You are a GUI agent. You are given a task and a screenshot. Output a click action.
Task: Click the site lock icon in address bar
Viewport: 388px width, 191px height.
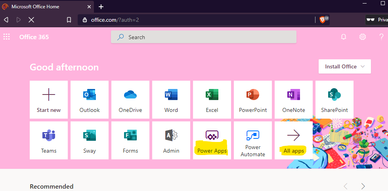[85, 20]
